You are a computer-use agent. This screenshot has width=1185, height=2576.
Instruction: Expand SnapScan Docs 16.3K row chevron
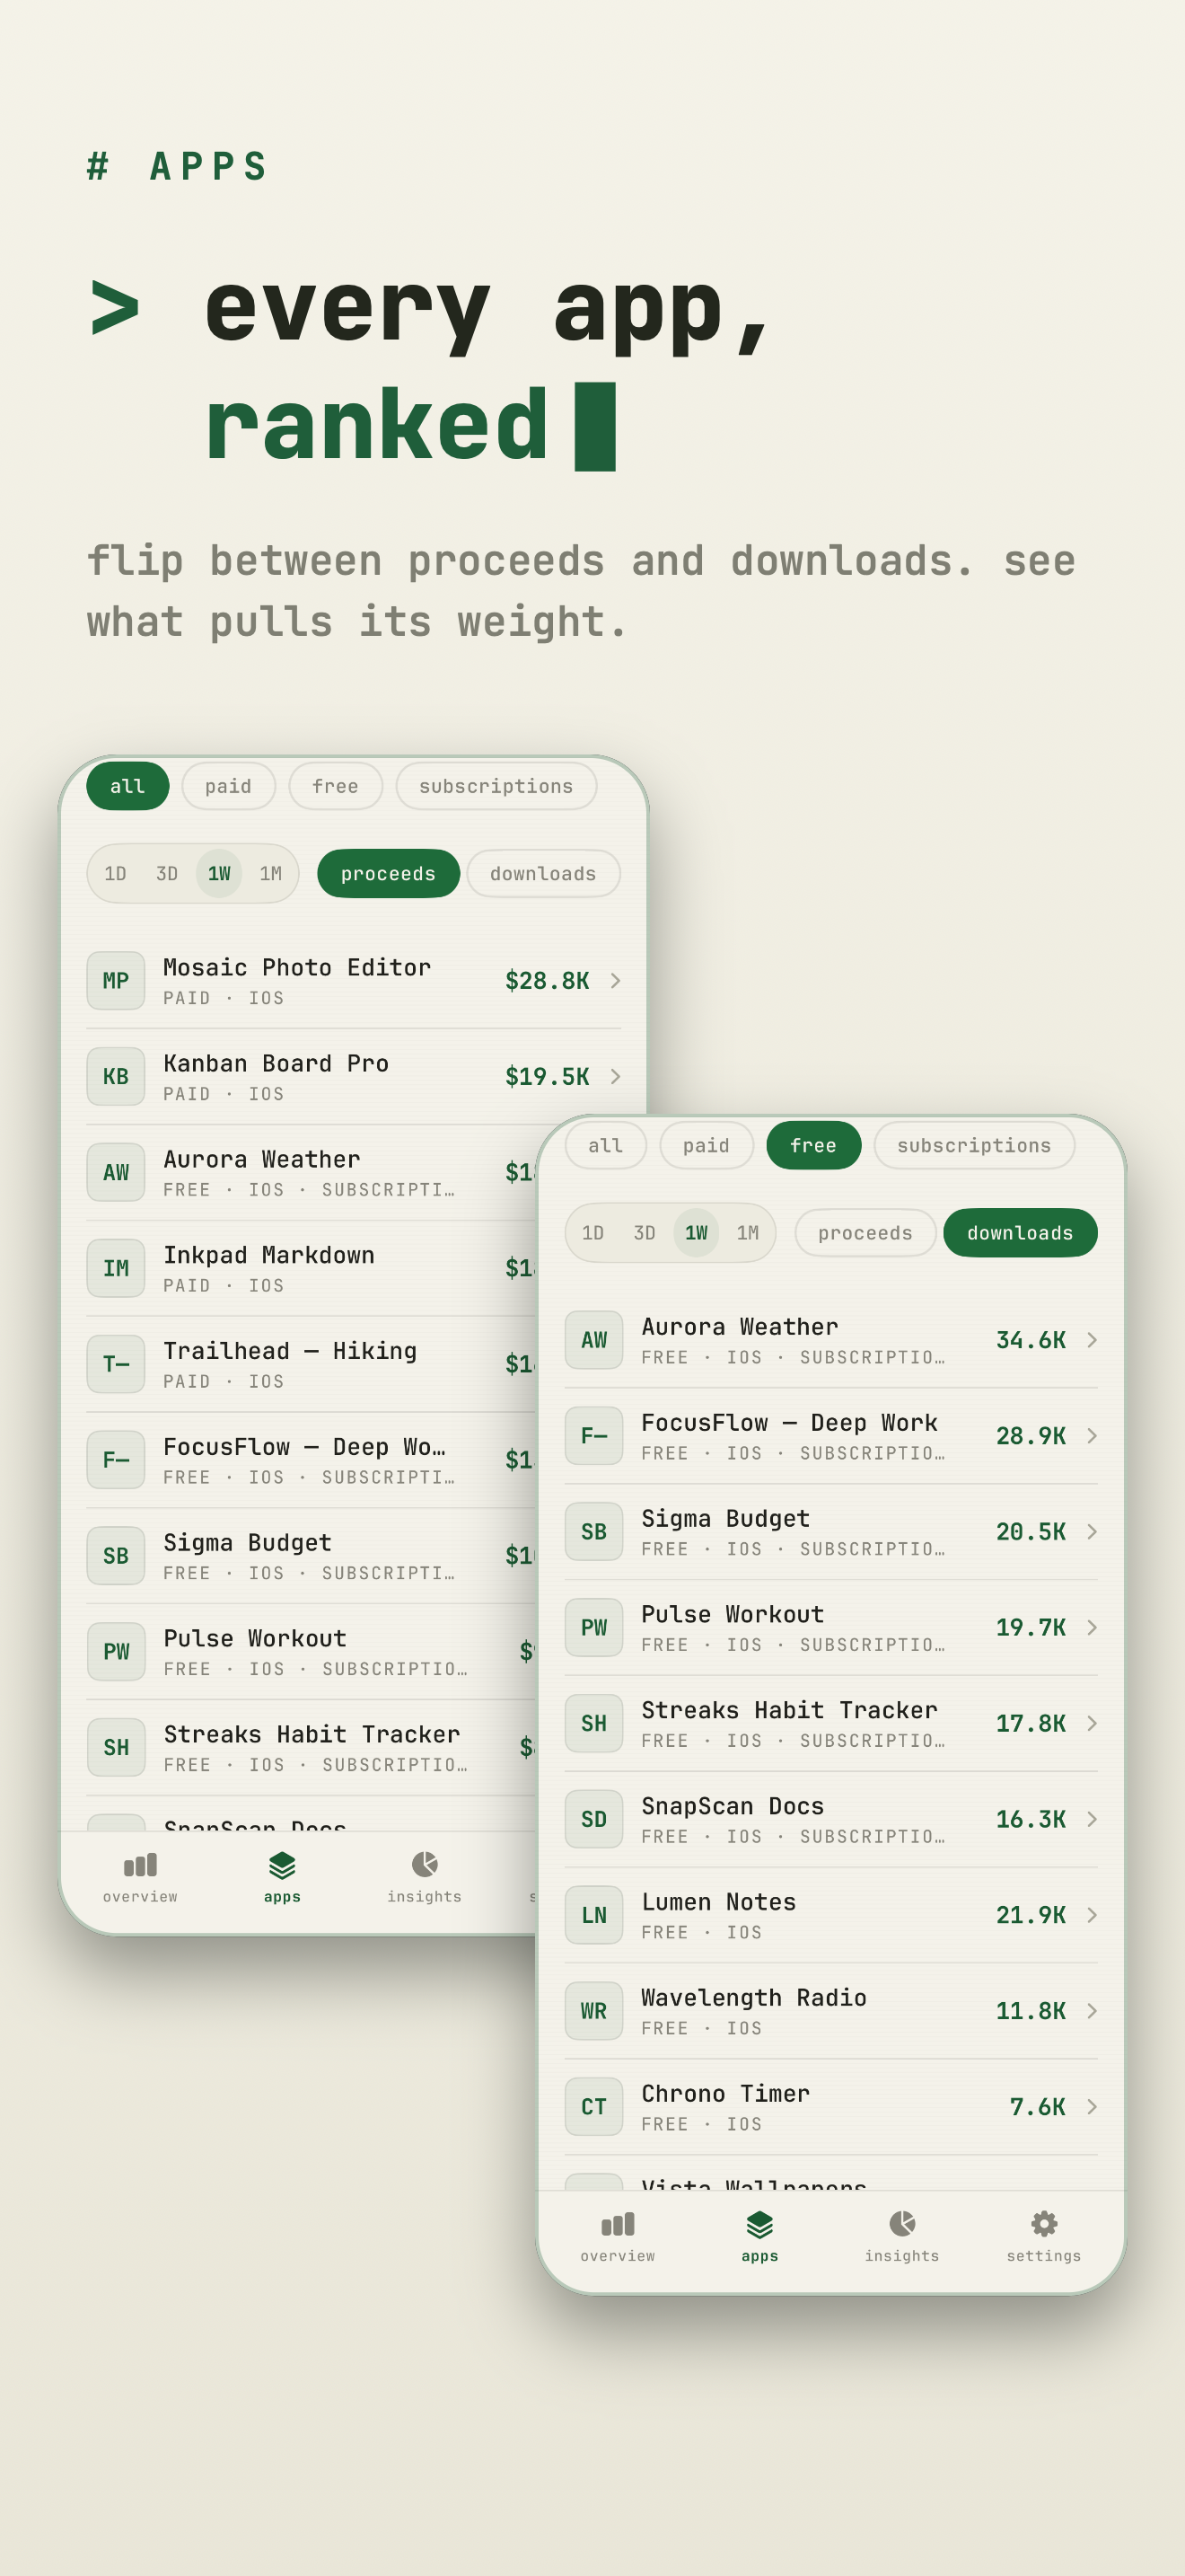(1092, 1820)
